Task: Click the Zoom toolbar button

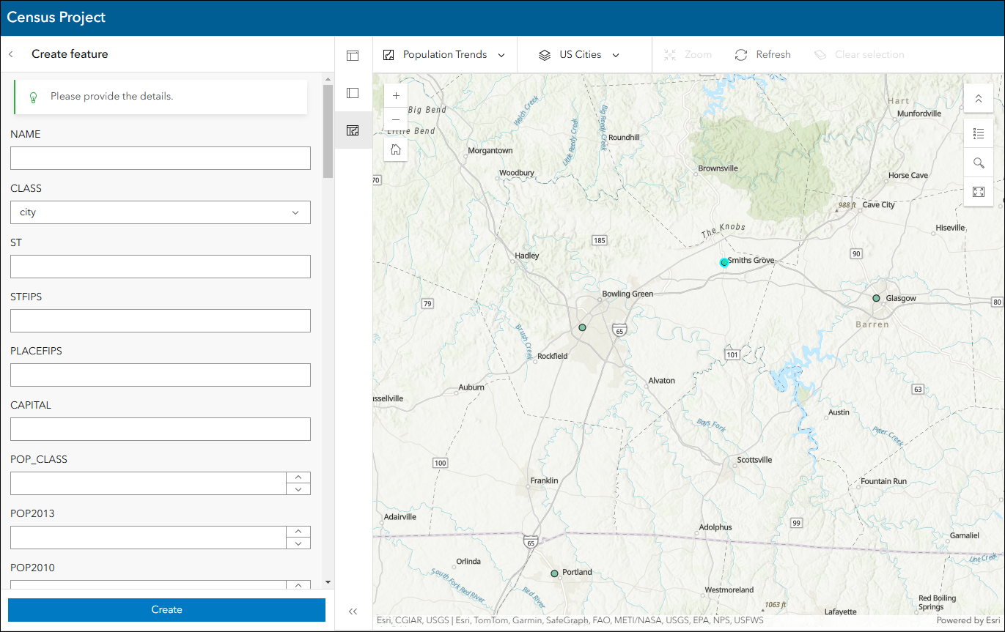Action: [x=688, y=55]
